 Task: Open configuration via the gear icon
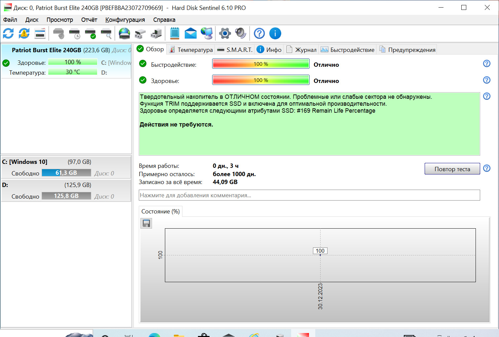225,33
